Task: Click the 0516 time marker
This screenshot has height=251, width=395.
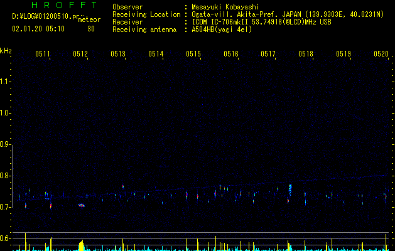Action: point(231,53)
